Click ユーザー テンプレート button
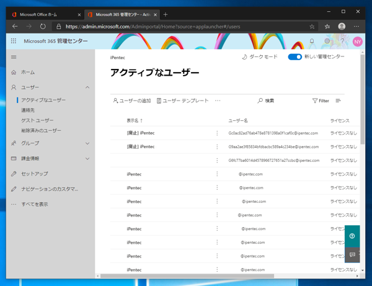Screen dimensions: 372x286 point(182,101)
